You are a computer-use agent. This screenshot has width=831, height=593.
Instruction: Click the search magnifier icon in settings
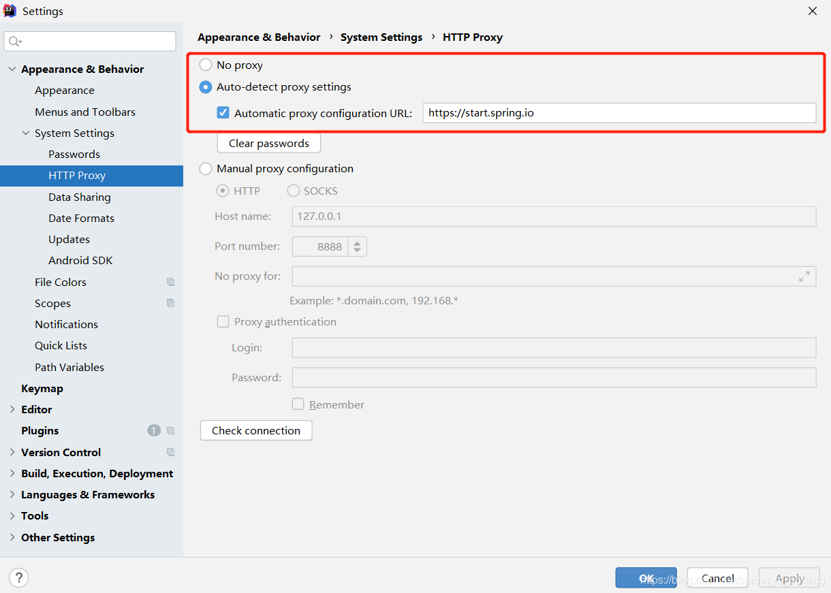point(15,42)
